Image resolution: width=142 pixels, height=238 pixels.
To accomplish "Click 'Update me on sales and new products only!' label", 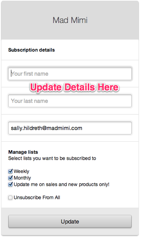I will click(x=62, y=184).
